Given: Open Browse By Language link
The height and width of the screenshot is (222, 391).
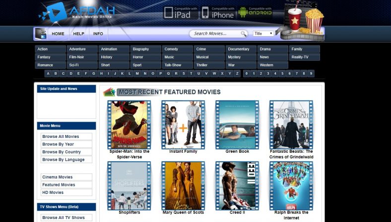Looking at the screenshot, I should coord(66,160).
